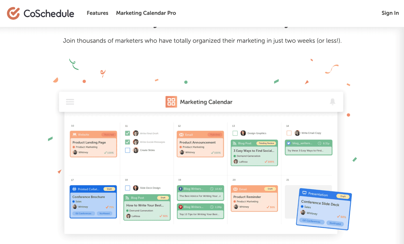
Task: Open Top 10 Tips for Writing message
Action: 199,214
